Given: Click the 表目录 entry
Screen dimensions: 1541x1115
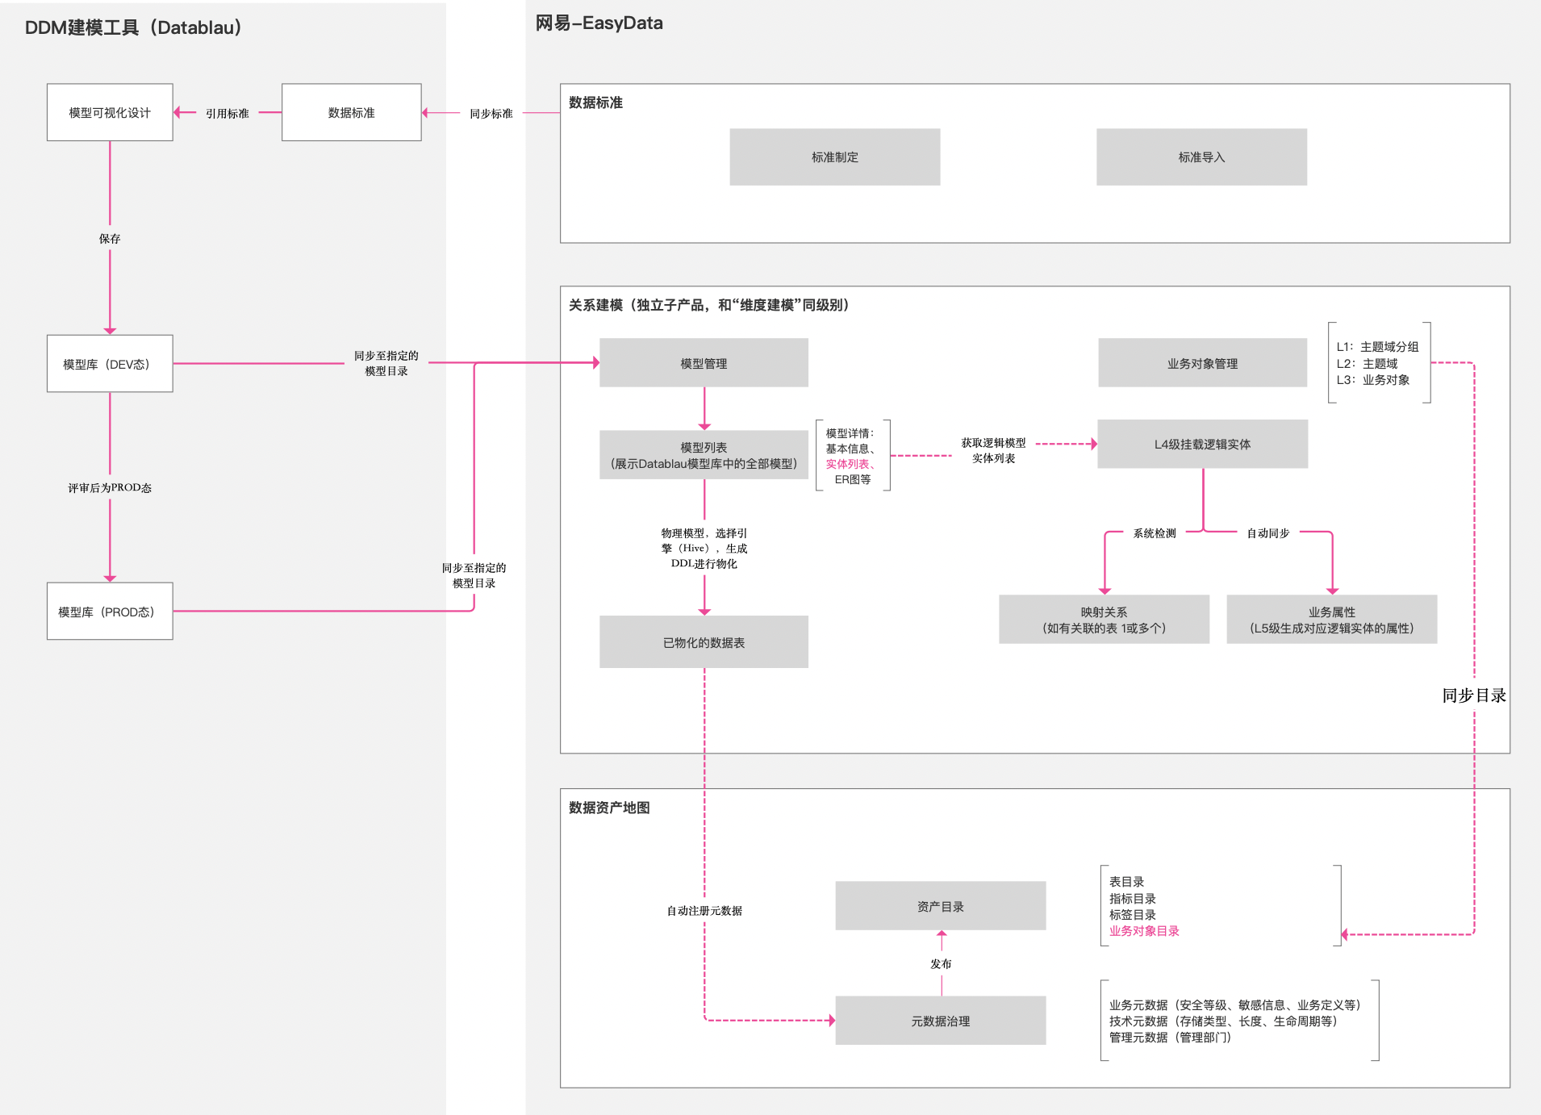Looking at the screenshot, I should pyautogui.click(x=1126, y=882).
